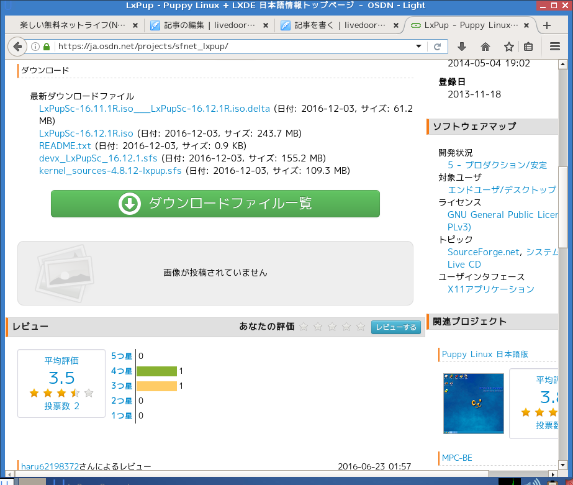Screen dimensions: 573x485
Task: Open haru62198372 reviewer profile link
Action: 50,466
